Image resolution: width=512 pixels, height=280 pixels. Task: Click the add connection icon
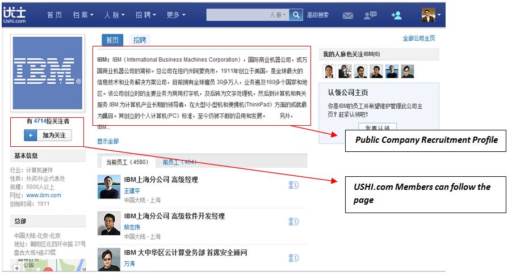click(x=396, y=15)
